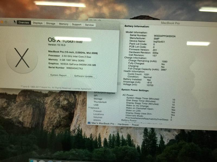This screenshot has width=217, height=162.
Task: Click Hardware in the path bar
Action: pyautogui.click(x=123, y=124)
